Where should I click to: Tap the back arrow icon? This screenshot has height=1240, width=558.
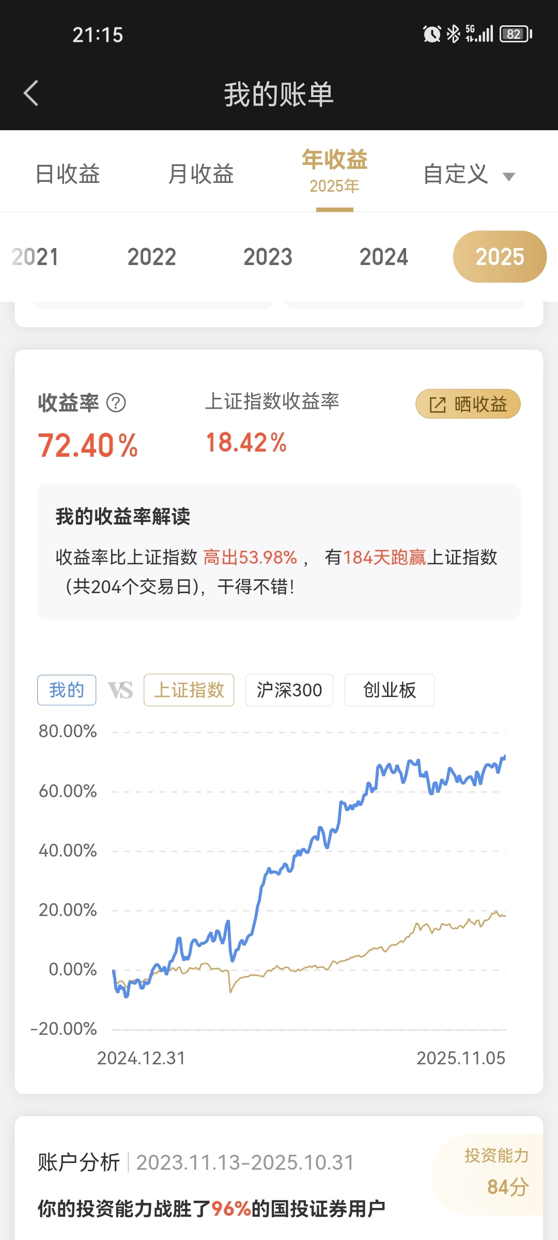click(x=32, y=94)
